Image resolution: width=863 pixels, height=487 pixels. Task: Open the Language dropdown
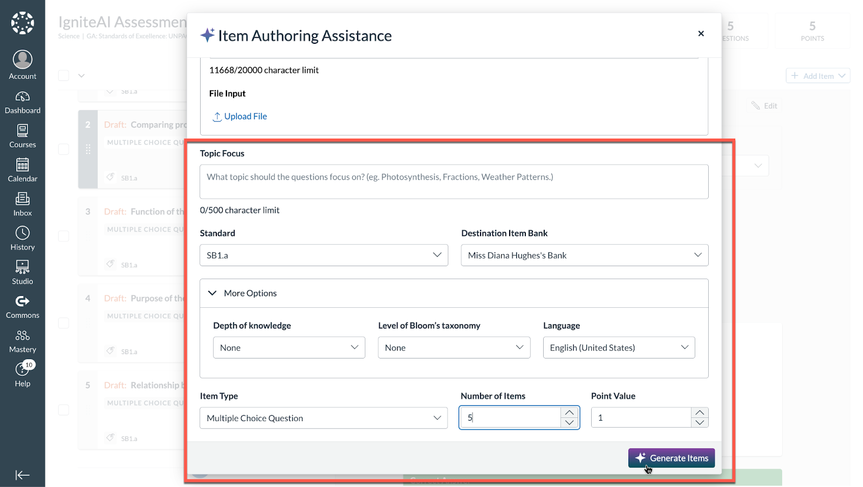point(619,348)
